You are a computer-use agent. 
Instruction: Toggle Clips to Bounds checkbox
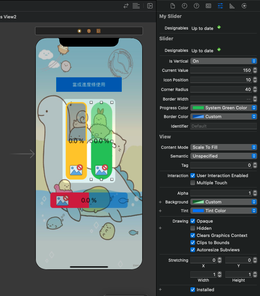point(193,243)
